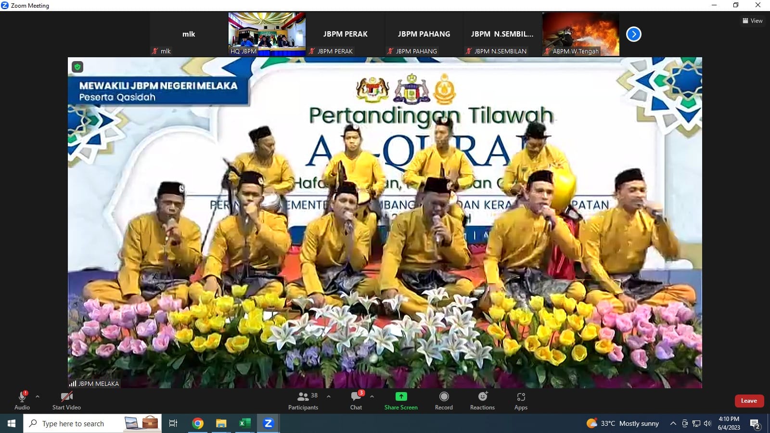
Task: Click the green encryption shield icon
Action: click(77, 67)
